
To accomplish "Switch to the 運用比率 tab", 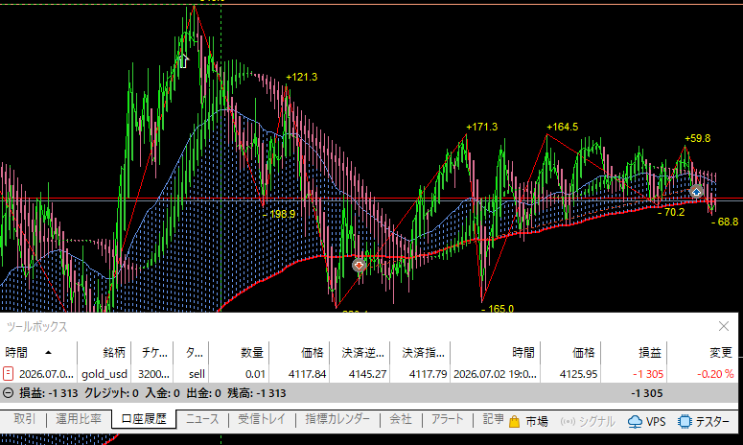I will point(79,419).
